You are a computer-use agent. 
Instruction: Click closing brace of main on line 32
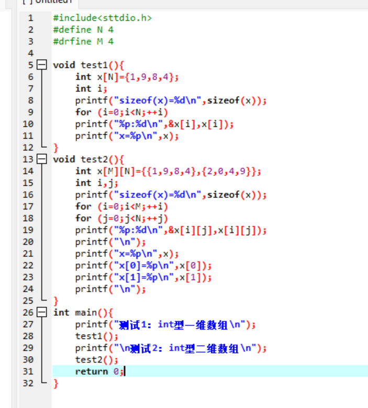coord(55,383)
